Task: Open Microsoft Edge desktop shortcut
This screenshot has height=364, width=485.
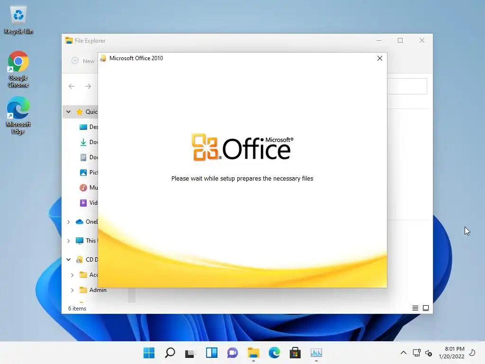Action: click(18, 115)
